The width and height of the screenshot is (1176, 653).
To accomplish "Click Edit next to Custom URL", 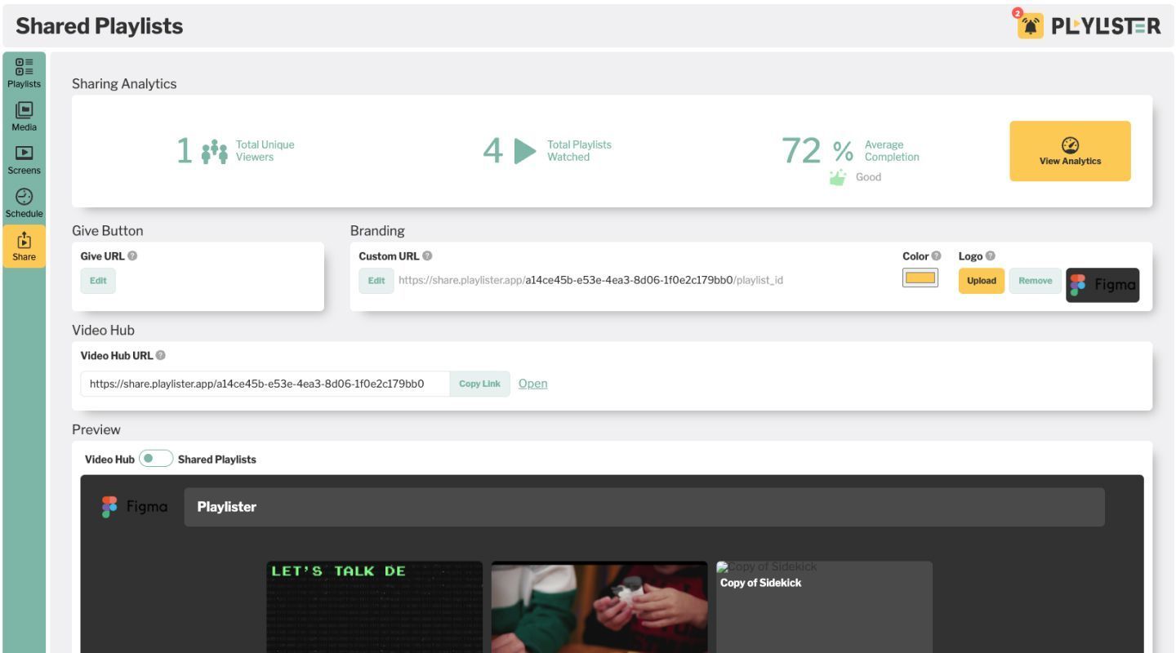I will click(376, 281).
